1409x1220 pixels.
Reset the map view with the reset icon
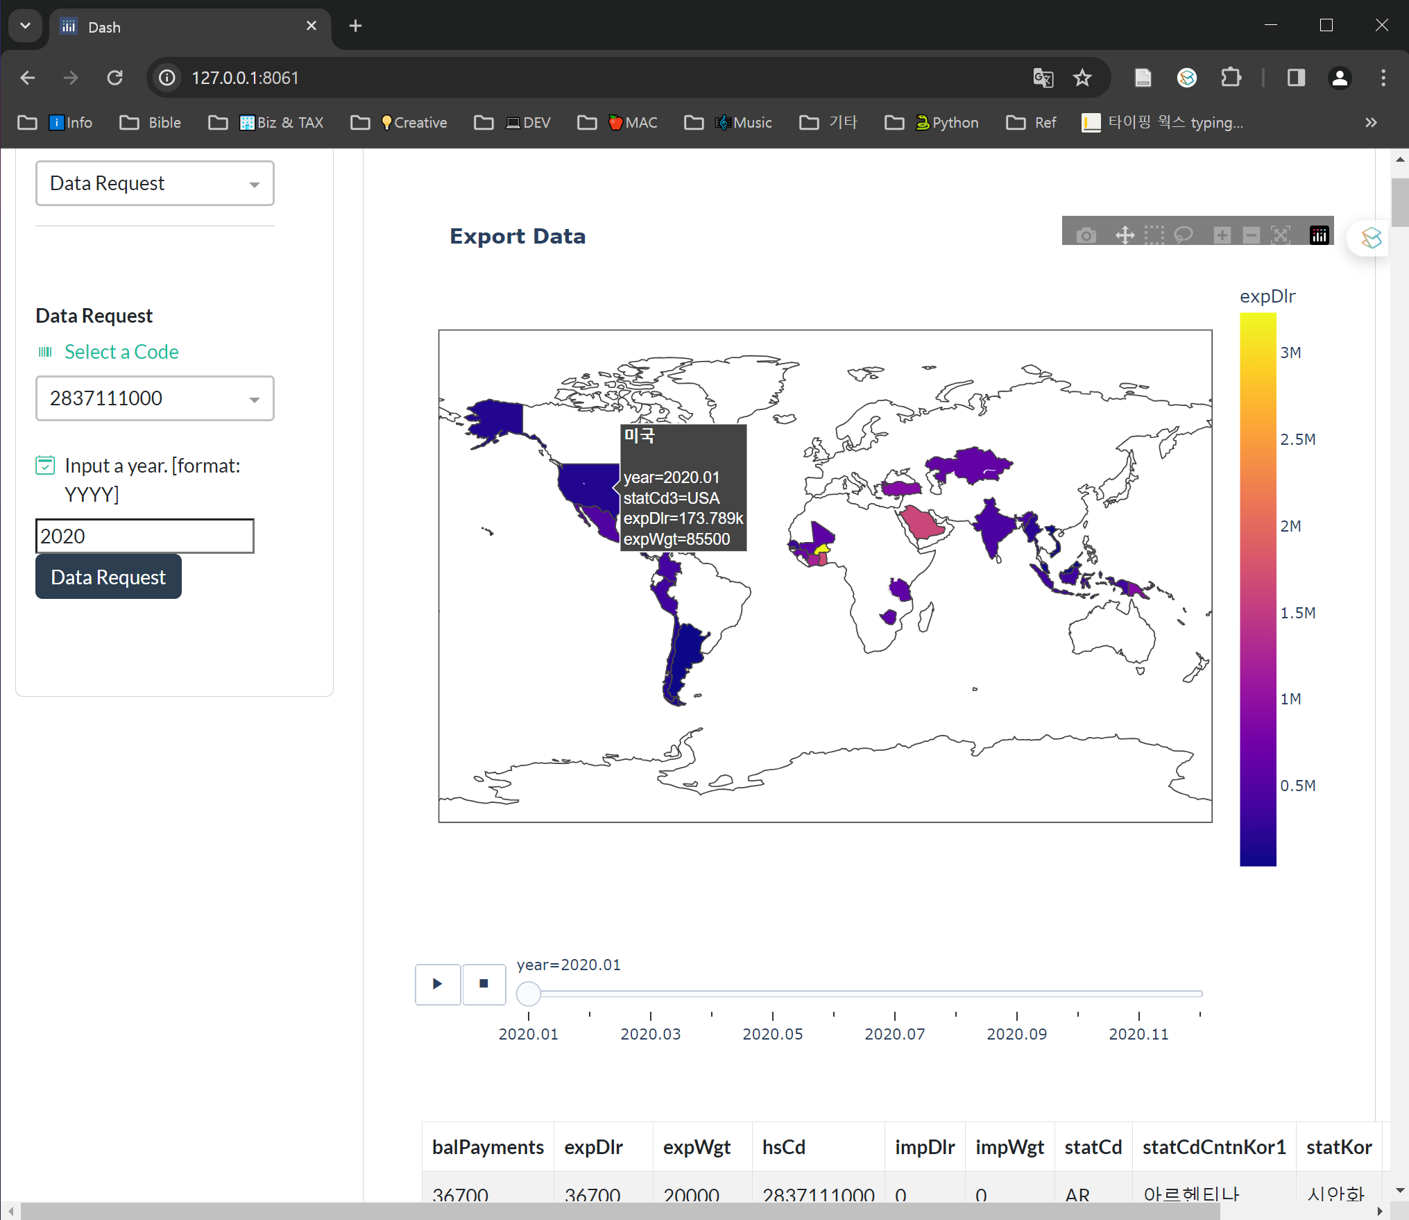(x=1281, y=235)
